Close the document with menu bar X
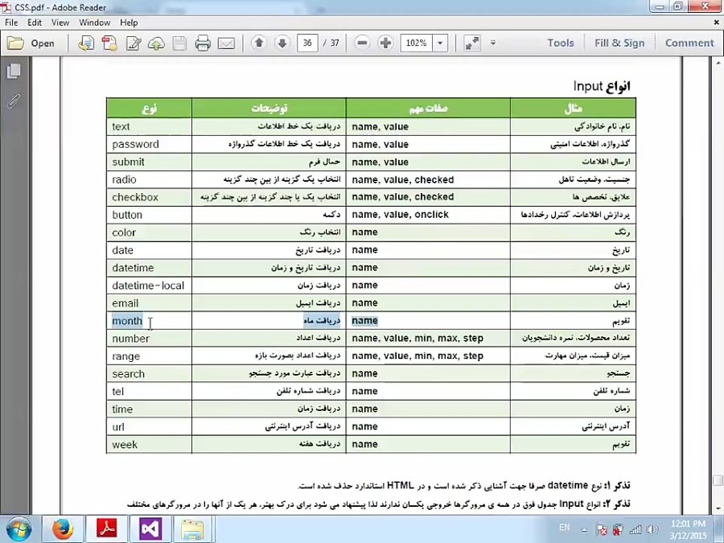The width and height of the screenshot is (724, 543). 717,23
